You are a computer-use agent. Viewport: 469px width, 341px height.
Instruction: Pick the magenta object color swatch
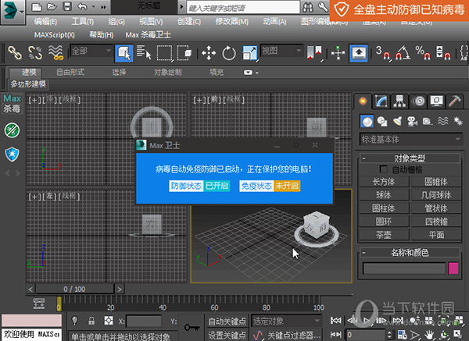pos(453,268)
